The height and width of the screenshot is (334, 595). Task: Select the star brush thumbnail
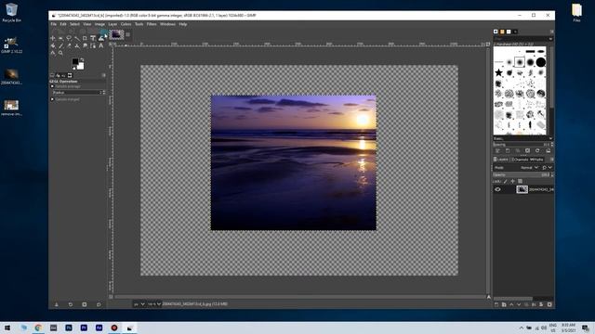tap(498, 72)
